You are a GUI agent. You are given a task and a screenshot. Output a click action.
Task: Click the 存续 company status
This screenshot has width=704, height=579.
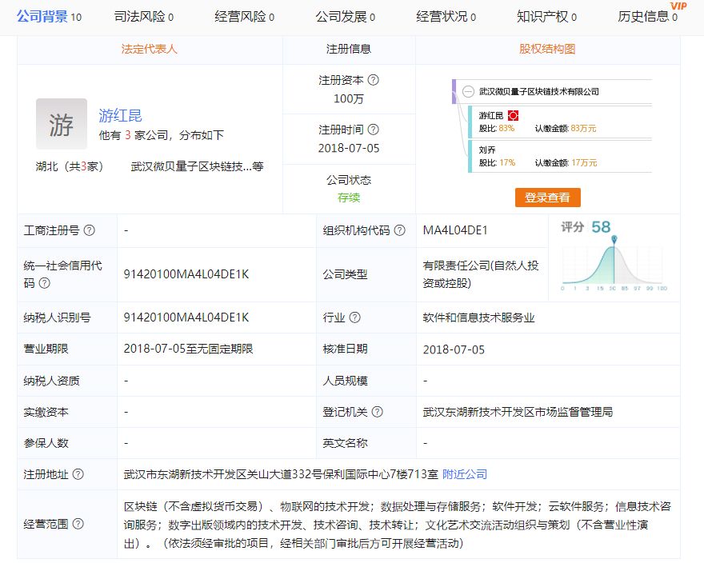[x=349, y=198]
